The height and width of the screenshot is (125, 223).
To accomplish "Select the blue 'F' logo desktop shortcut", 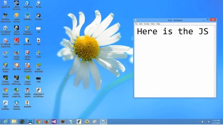I will click(x=38, y=93).
